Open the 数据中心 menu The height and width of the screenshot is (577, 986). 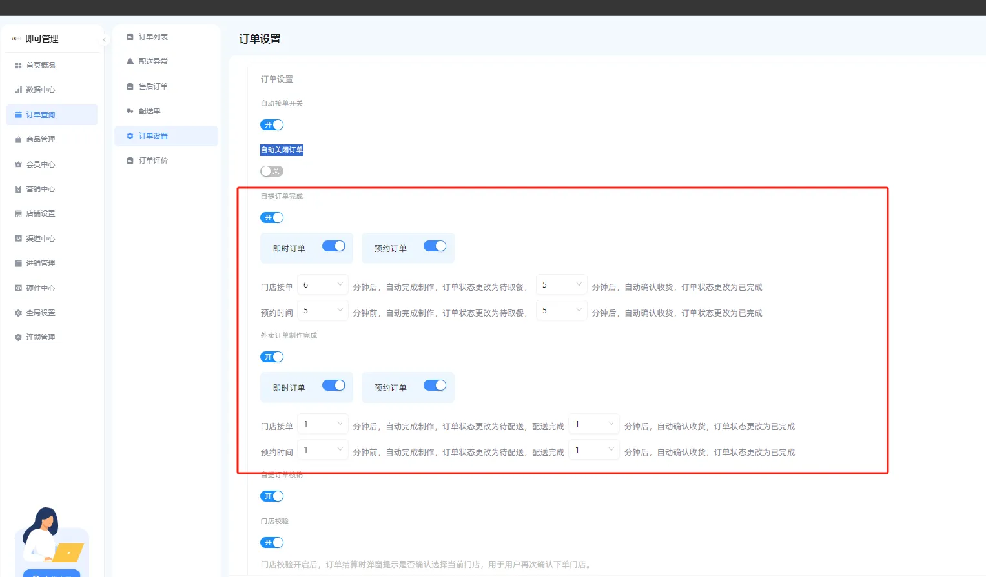click(x=52, y=90)
